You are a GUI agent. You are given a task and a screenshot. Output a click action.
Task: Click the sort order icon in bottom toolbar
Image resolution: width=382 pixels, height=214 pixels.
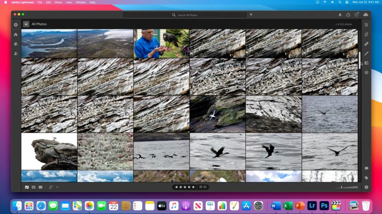pos(51,187)
